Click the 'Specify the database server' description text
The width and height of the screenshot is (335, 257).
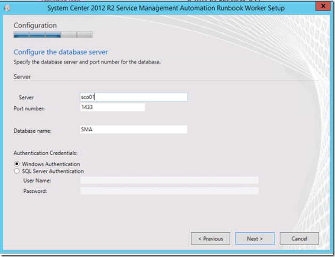[87, 62]
